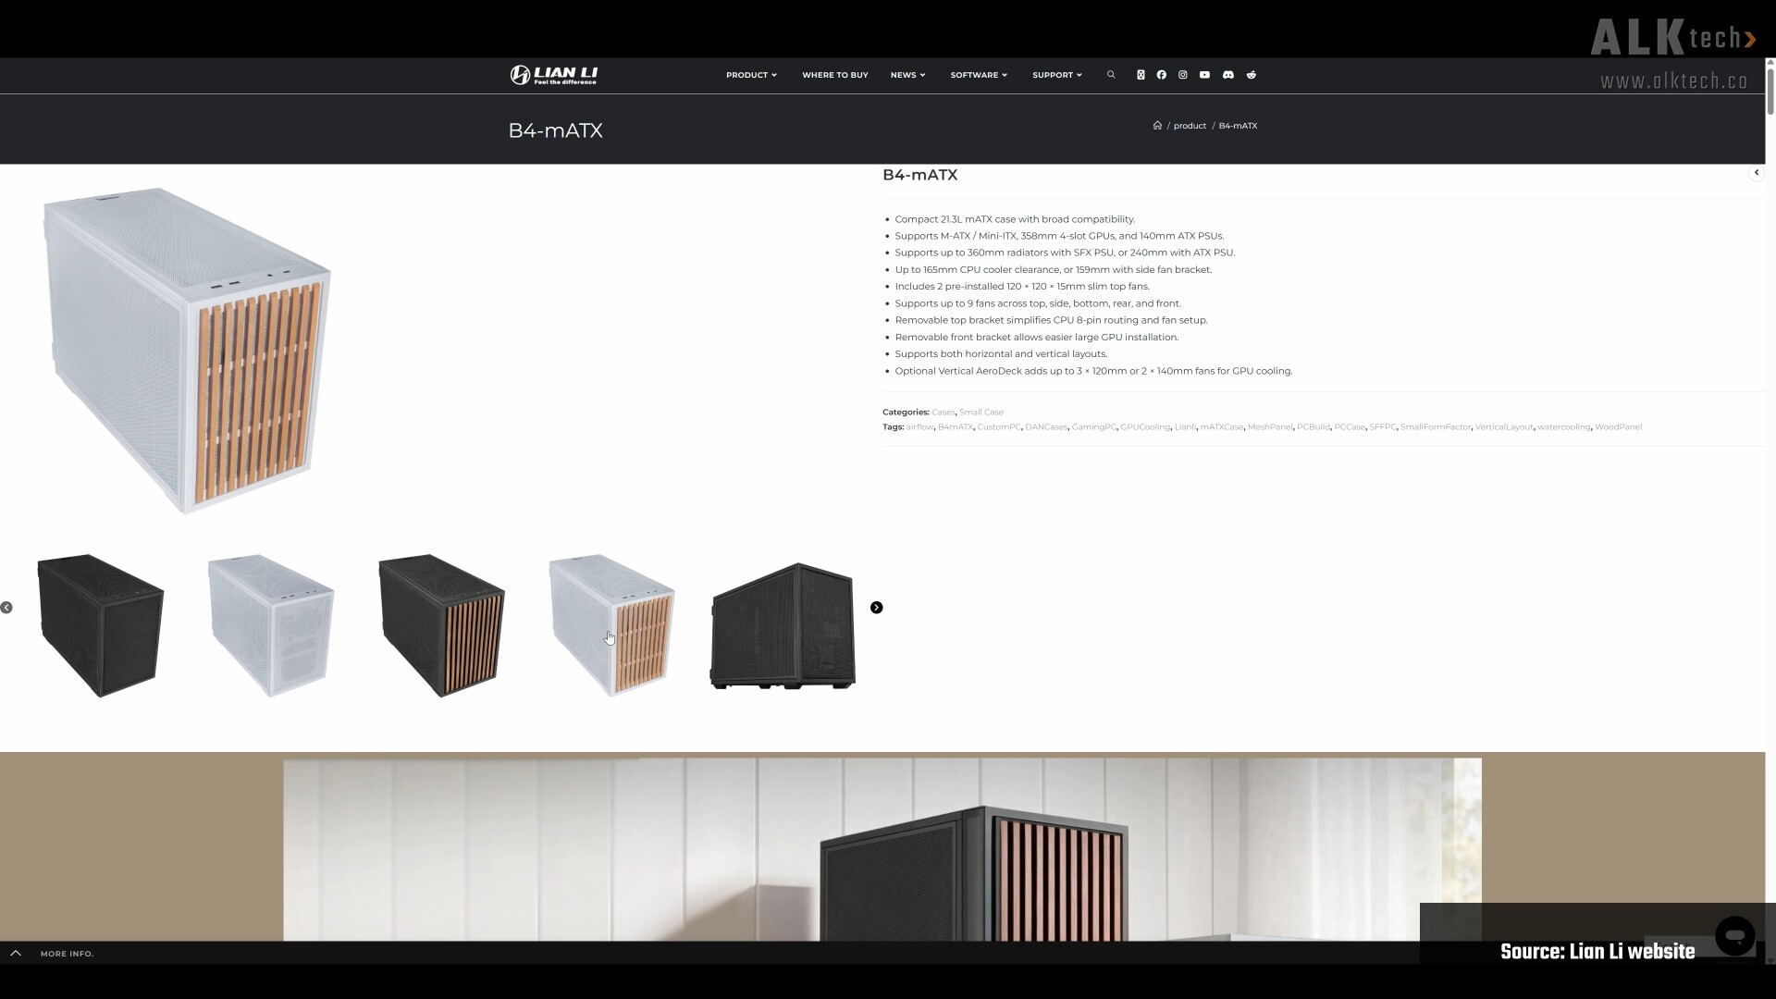Expand the Software dropdown menu
This screenshot has height=999, width=1776.
979,75
